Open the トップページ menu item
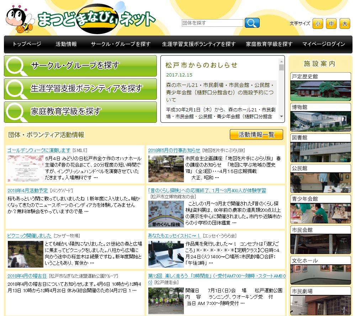 (x=27, y=44)
